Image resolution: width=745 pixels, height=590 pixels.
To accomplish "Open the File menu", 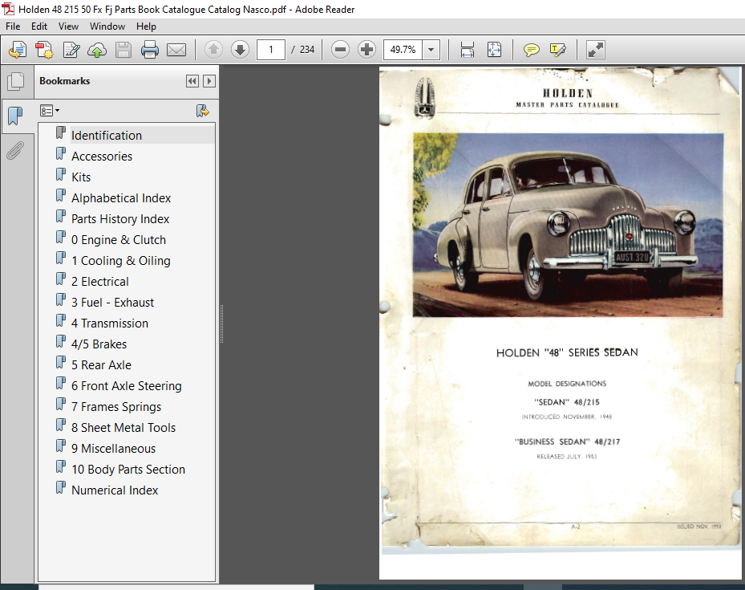I will click(x=13, y=26).
